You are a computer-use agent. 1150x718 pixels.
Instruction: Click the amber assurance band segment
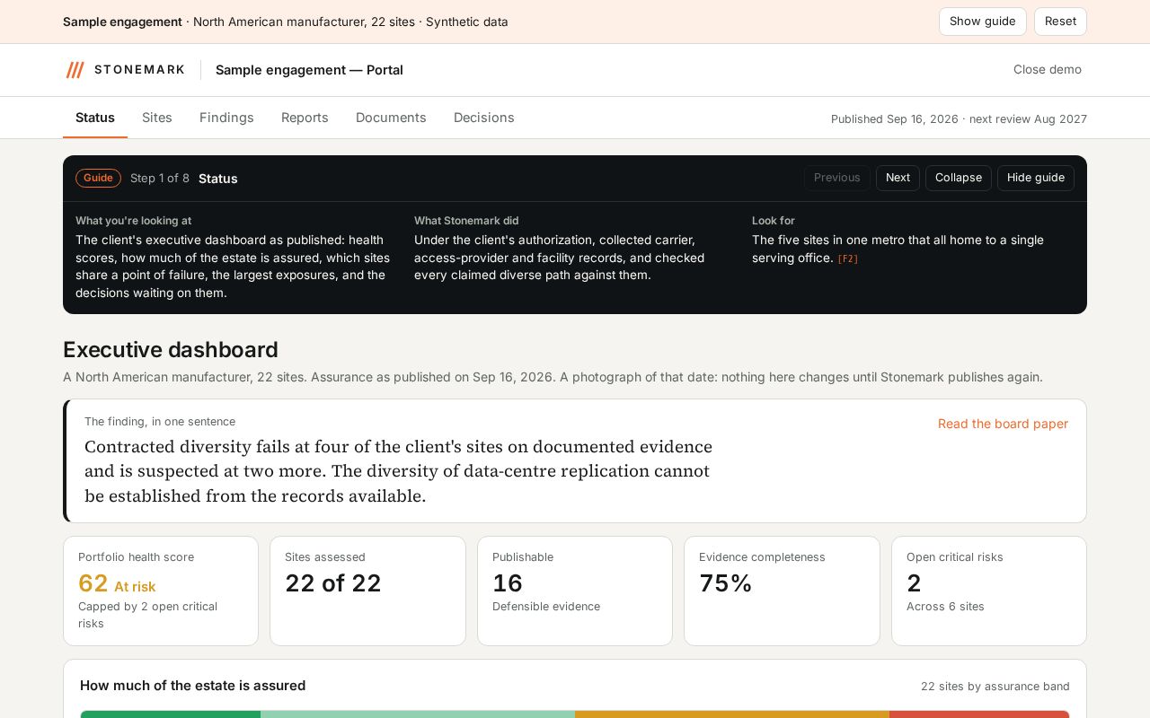732,714
